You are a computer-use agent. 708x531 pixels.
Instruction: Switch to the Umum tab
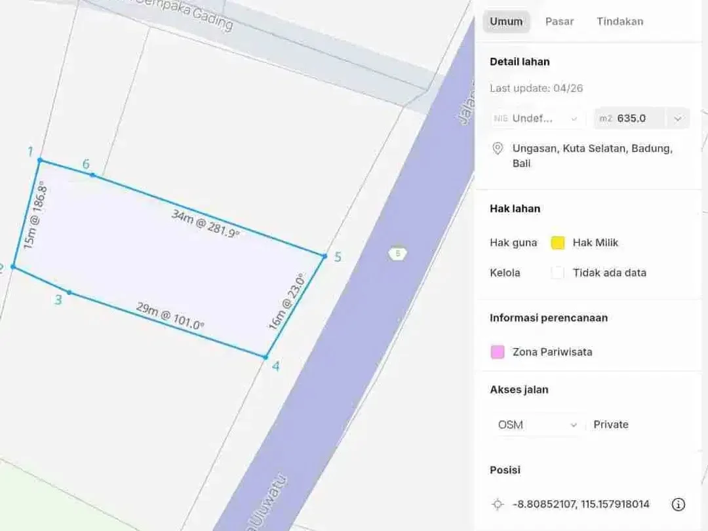[506, 21]
